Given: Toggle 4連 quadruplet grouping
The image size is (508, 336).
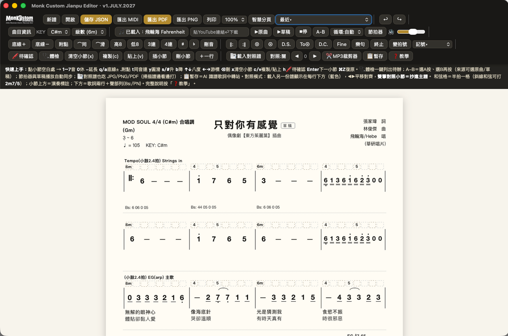Looking at the screenshot, I should click(x=168, y=44).
